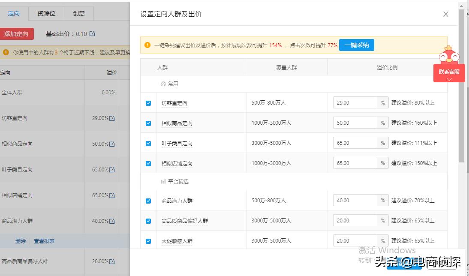Click the flame icon beside 常用 section

(x=164, y=84)
